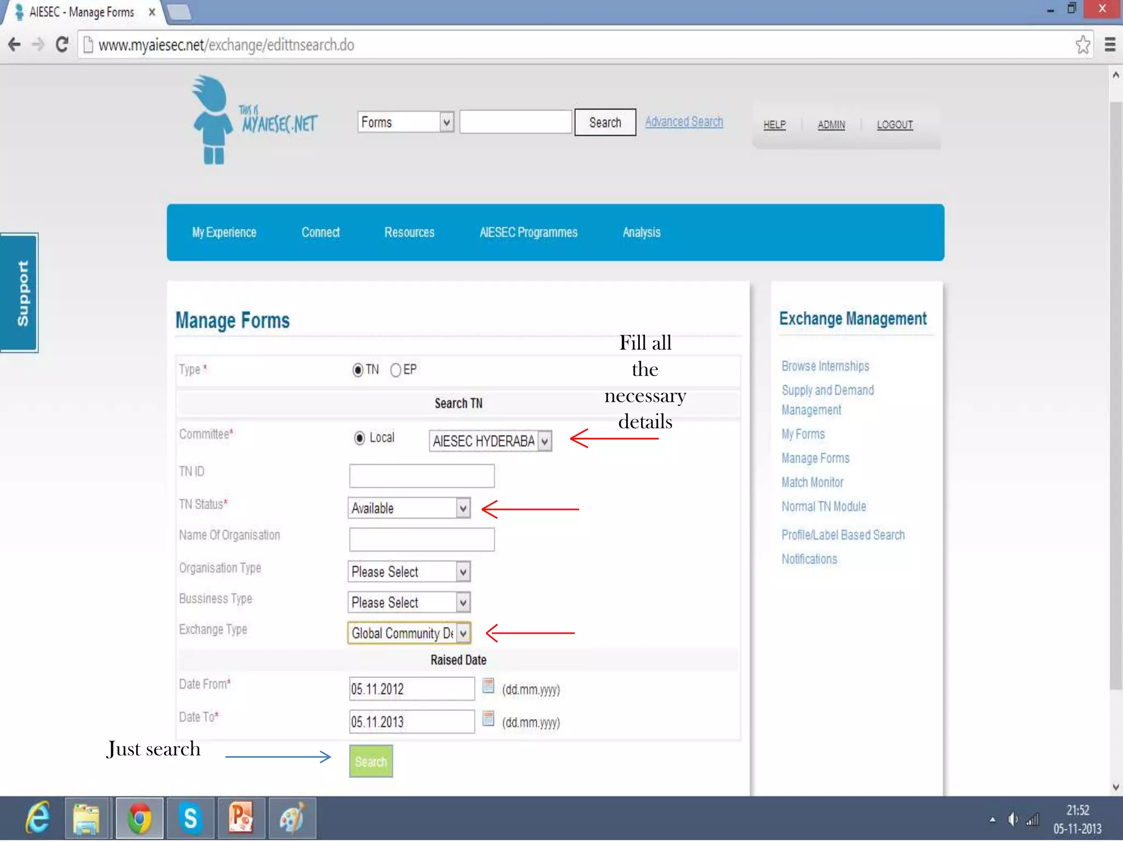Image resolution: width=1123 pixels, height=842 pixels.
Task: Reload the page in the browser
Action: (62, 45)
